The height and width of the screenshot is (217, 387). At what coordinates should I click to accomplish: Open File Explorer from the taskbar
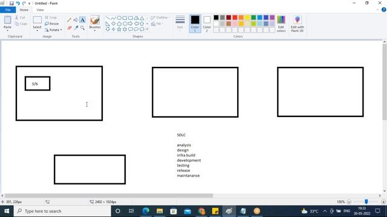point(160,211)
